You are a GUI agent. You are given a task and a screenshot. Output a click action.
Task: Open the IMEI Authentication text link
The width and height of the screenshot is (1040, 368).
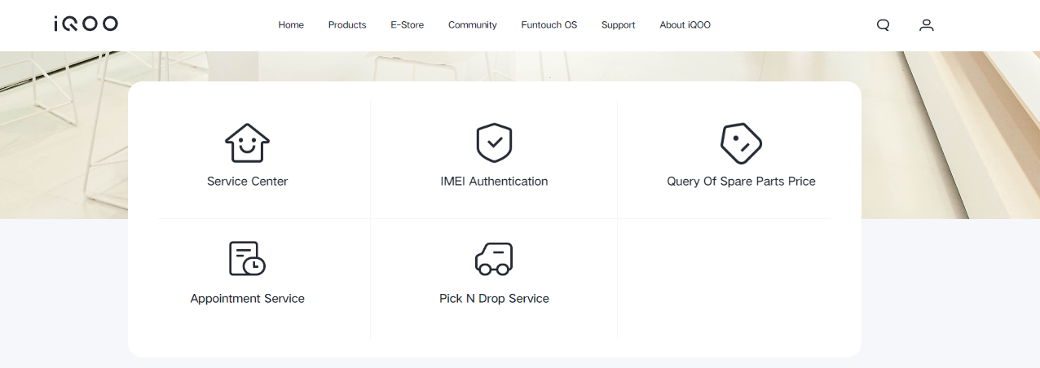494,182
